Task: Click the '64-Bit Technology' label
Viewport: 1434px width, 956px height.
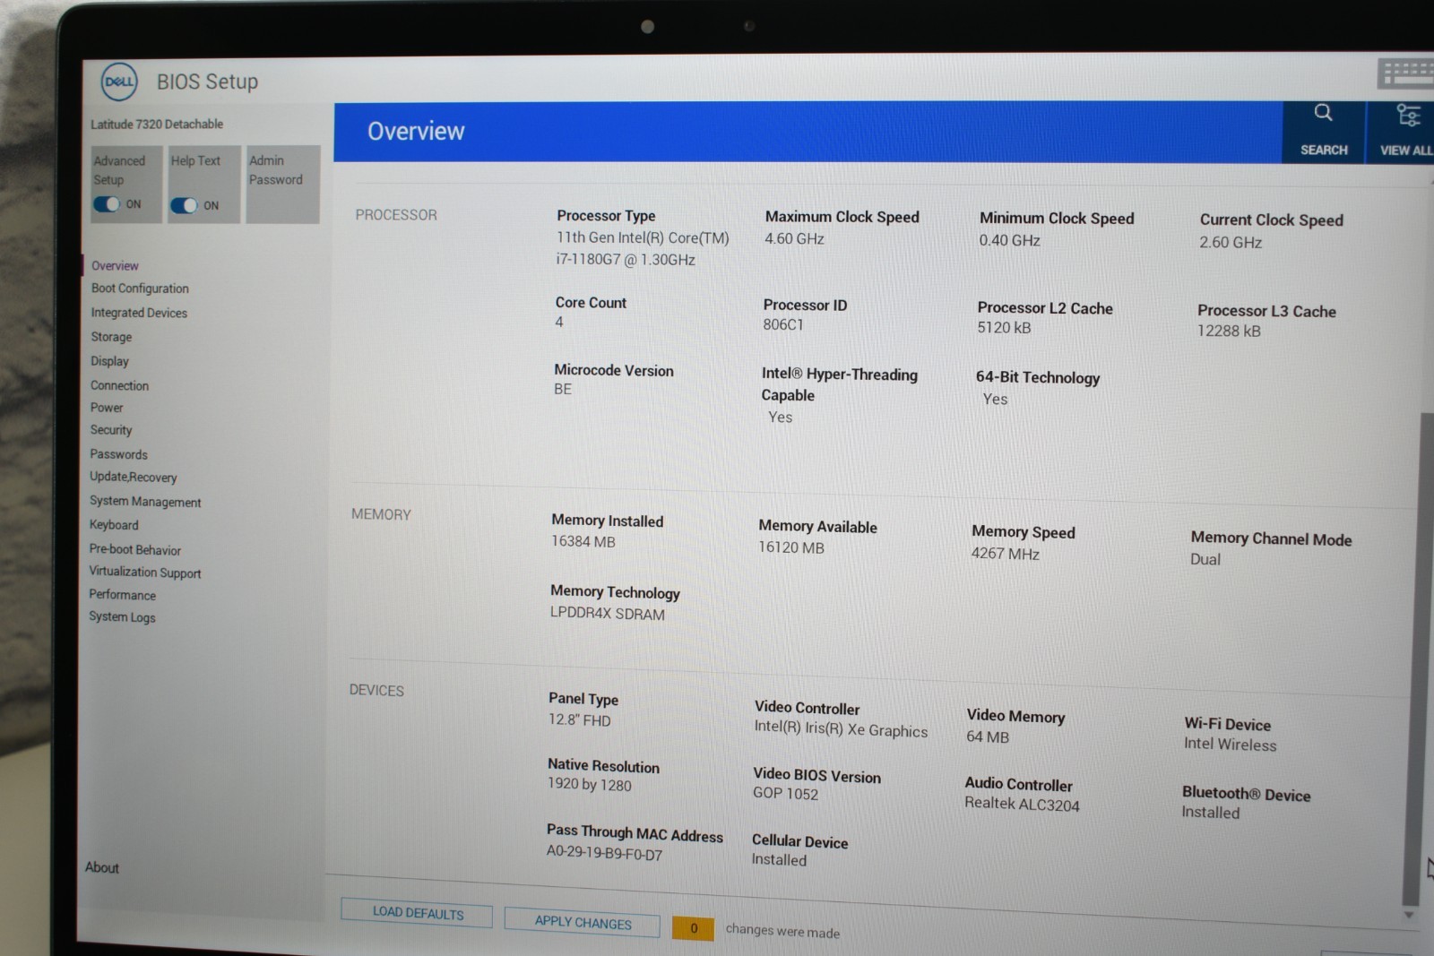Action: tap(1038, 378)
